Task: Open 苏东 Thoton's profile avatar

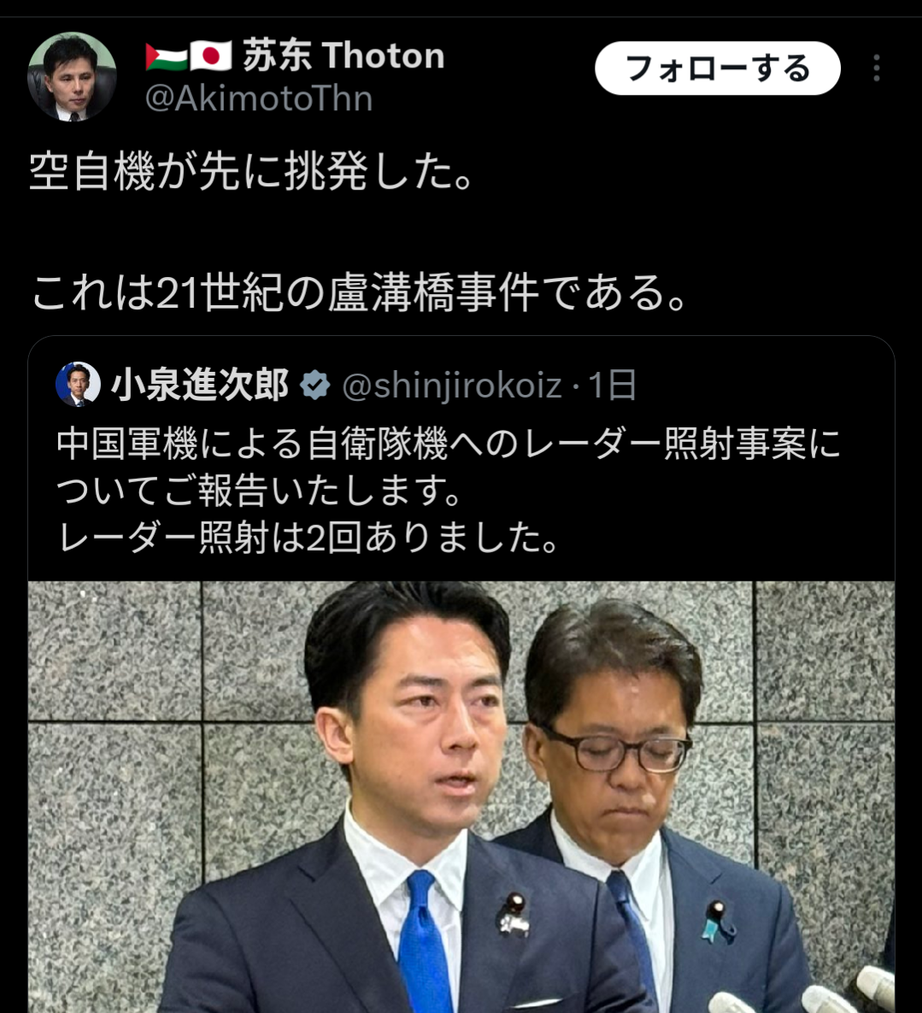Action: (x=72, y=77)
